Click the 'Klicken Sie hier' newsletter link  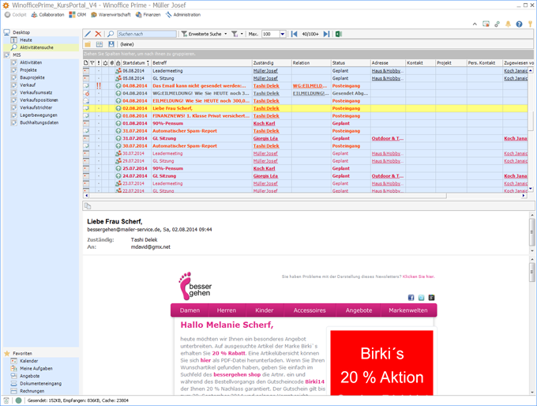click(419, 276)
